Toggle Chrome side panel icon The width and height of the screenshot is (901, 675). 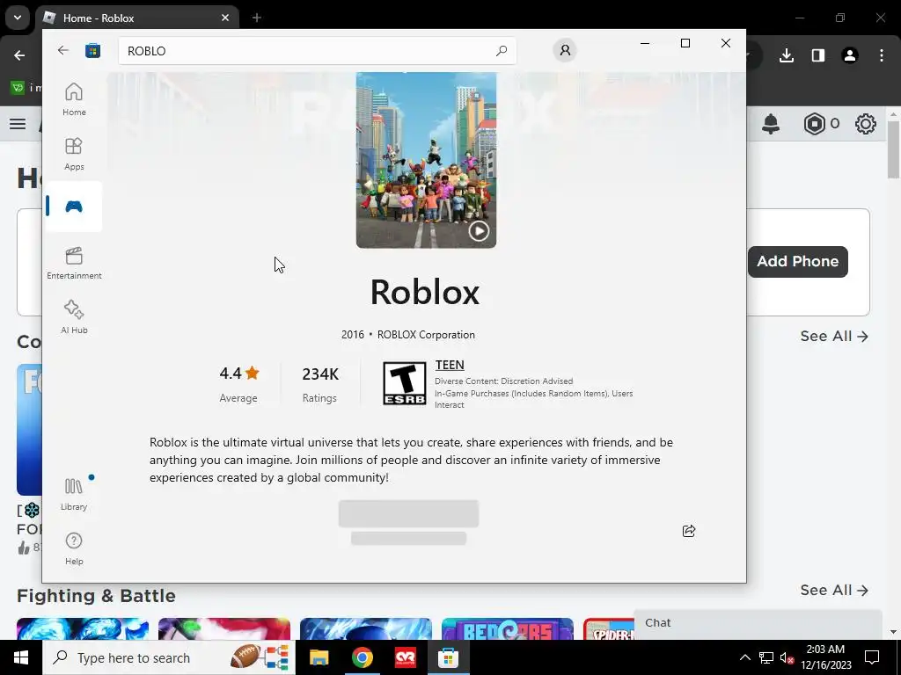coord(817,55)
